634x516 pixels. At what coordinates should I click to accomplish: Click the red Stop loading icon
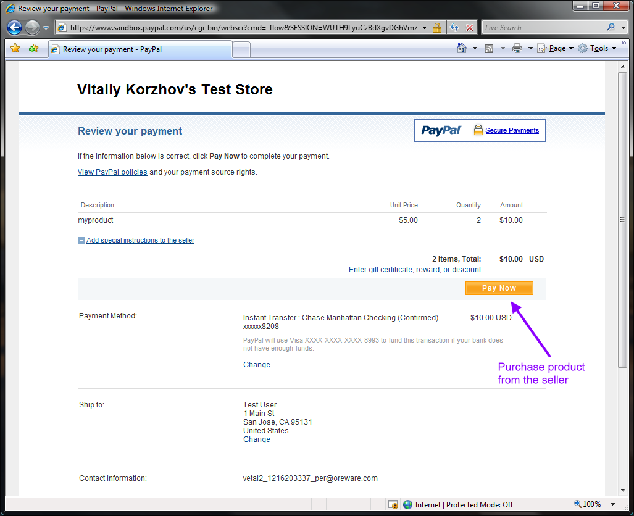point(470,28)
